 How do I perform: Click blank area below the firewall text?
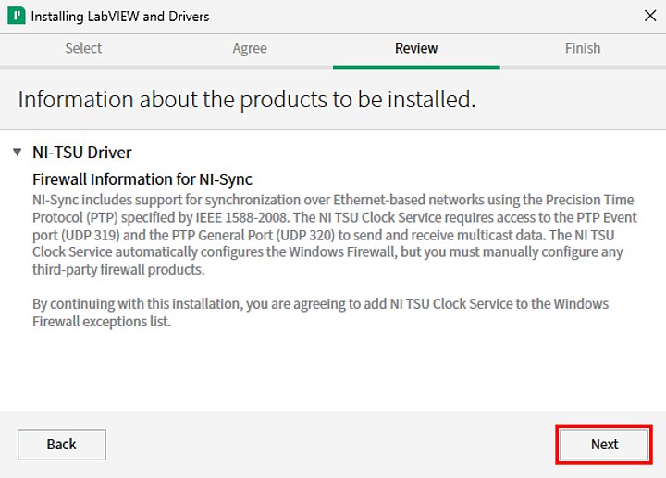(333, 370)
